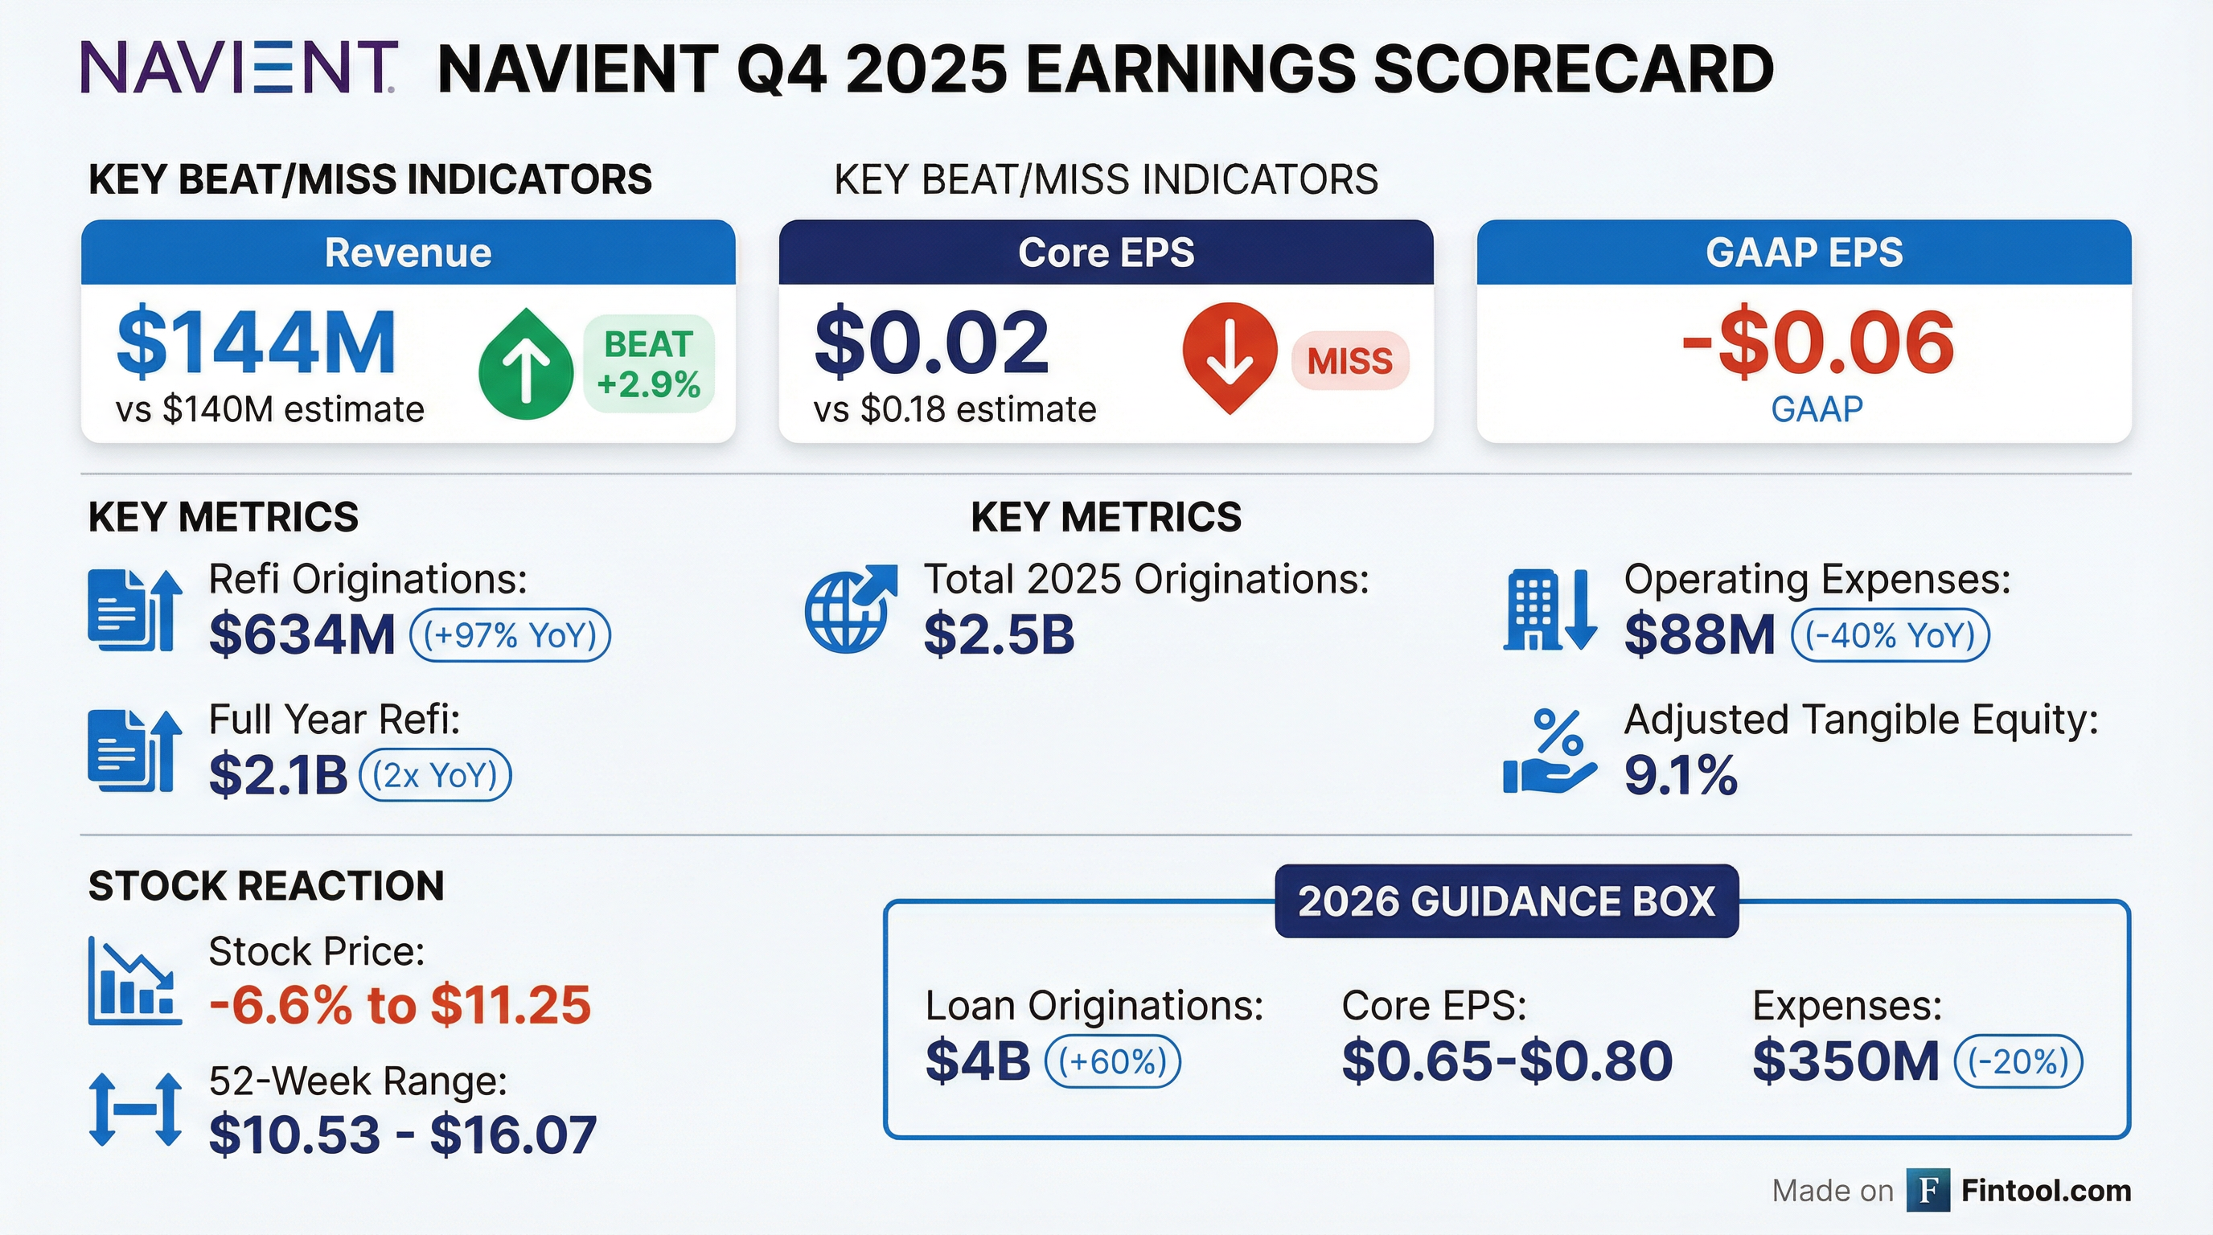Select the Core EPS card header

tap(1106, 252)
